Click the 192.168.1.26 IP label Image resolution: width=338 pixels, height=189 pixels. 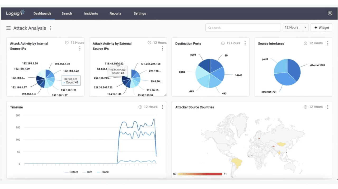tap(30, 63)
